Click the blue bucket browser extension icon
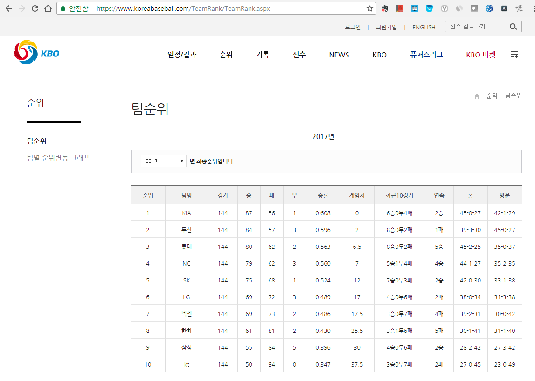Viewport: 535px width, 381px height. [429, 8]
